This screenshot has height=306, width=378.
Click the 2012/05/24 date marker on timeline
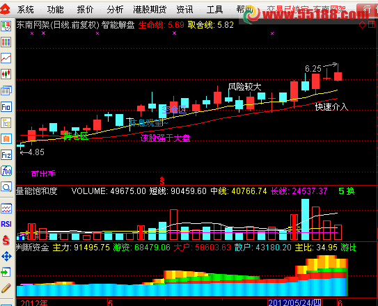(x=294, y=303)
